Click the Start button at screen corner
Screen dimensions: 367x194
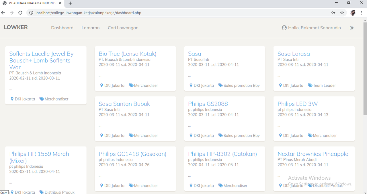4,192
